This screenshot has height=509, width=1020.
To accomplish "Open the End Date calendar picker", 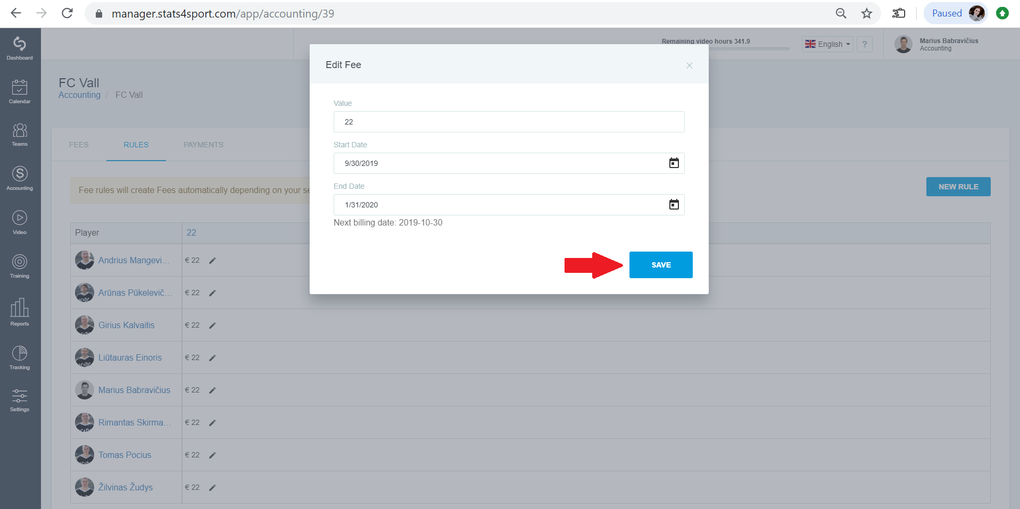I will (674, 205).
